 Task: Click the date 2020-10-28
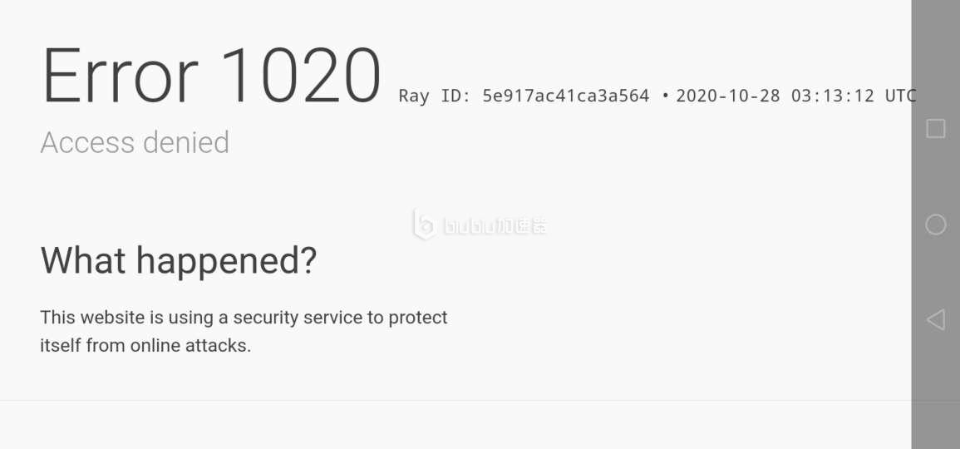tap(728, 96)
